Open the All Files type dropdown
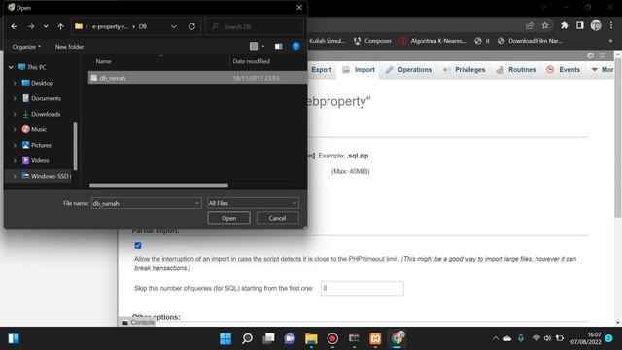Screen dimensions: 622x350 [253, 203]
